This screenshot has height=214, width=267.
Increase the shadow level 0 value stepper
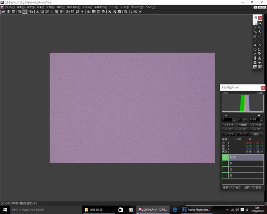(234, 119)
